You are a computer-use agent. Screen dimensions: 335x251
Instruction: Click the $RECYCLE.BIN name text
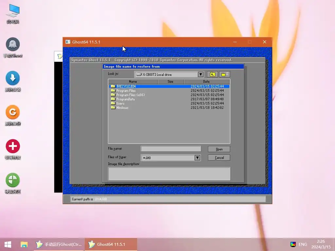126,86
